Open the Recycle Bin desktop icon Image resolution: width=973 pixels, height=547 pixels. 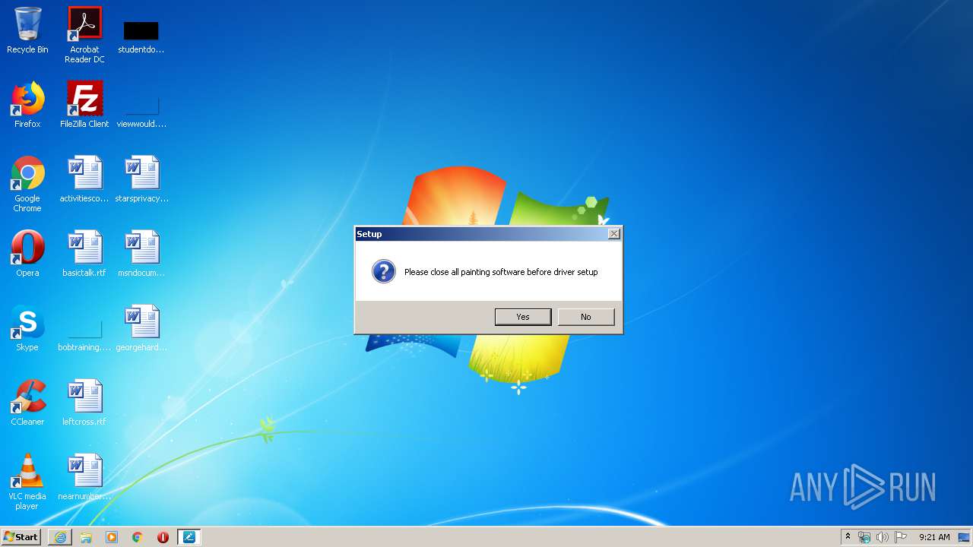pyautogui.click(x=27, y=30)
